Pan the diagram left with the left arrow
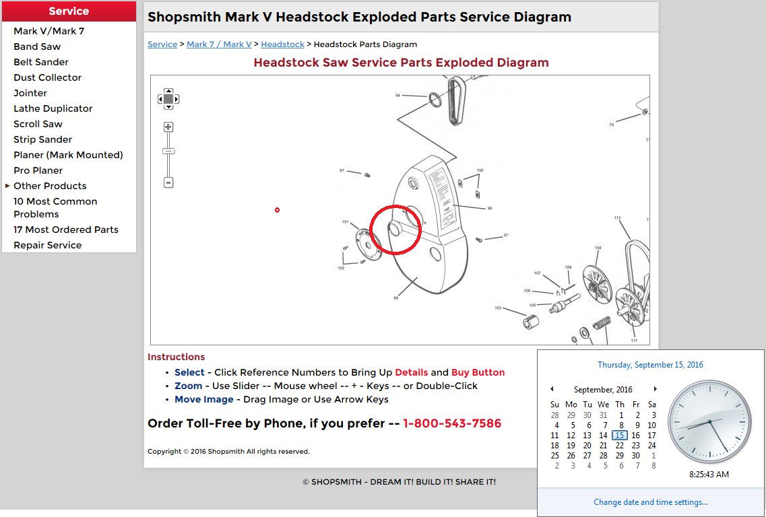 click(160, 99)
